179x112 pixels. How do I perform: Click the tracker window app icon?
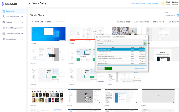tap(97, 37)
